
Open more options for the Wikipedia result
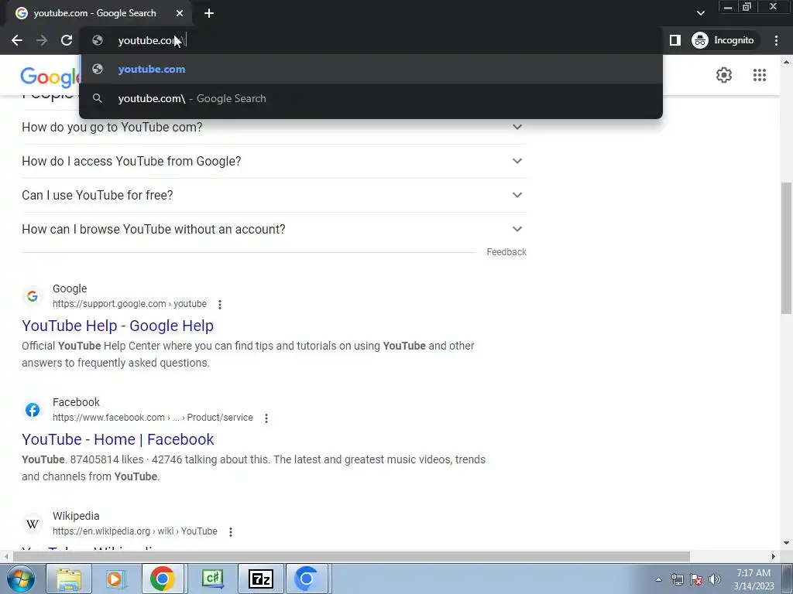(x=231, y=532)
